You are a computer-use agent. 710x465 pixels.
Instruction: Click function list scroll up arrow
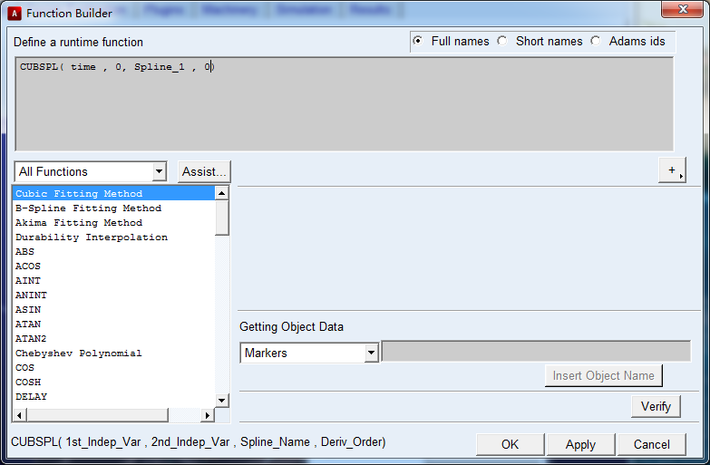point(222,193)
